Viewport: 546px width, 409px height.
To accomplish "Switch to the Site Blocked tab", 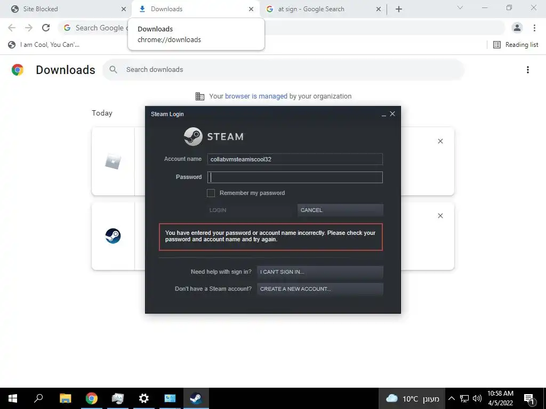I will point(66,9).
